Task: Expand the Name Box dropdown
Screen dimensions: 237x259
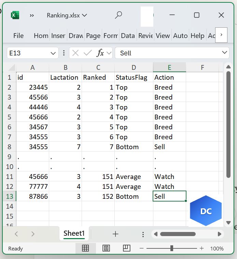Action: coord(53,53)
